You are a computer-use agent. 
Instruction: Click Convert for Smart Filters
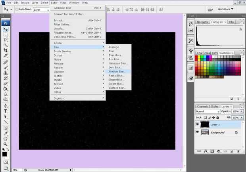coord(77,14)
